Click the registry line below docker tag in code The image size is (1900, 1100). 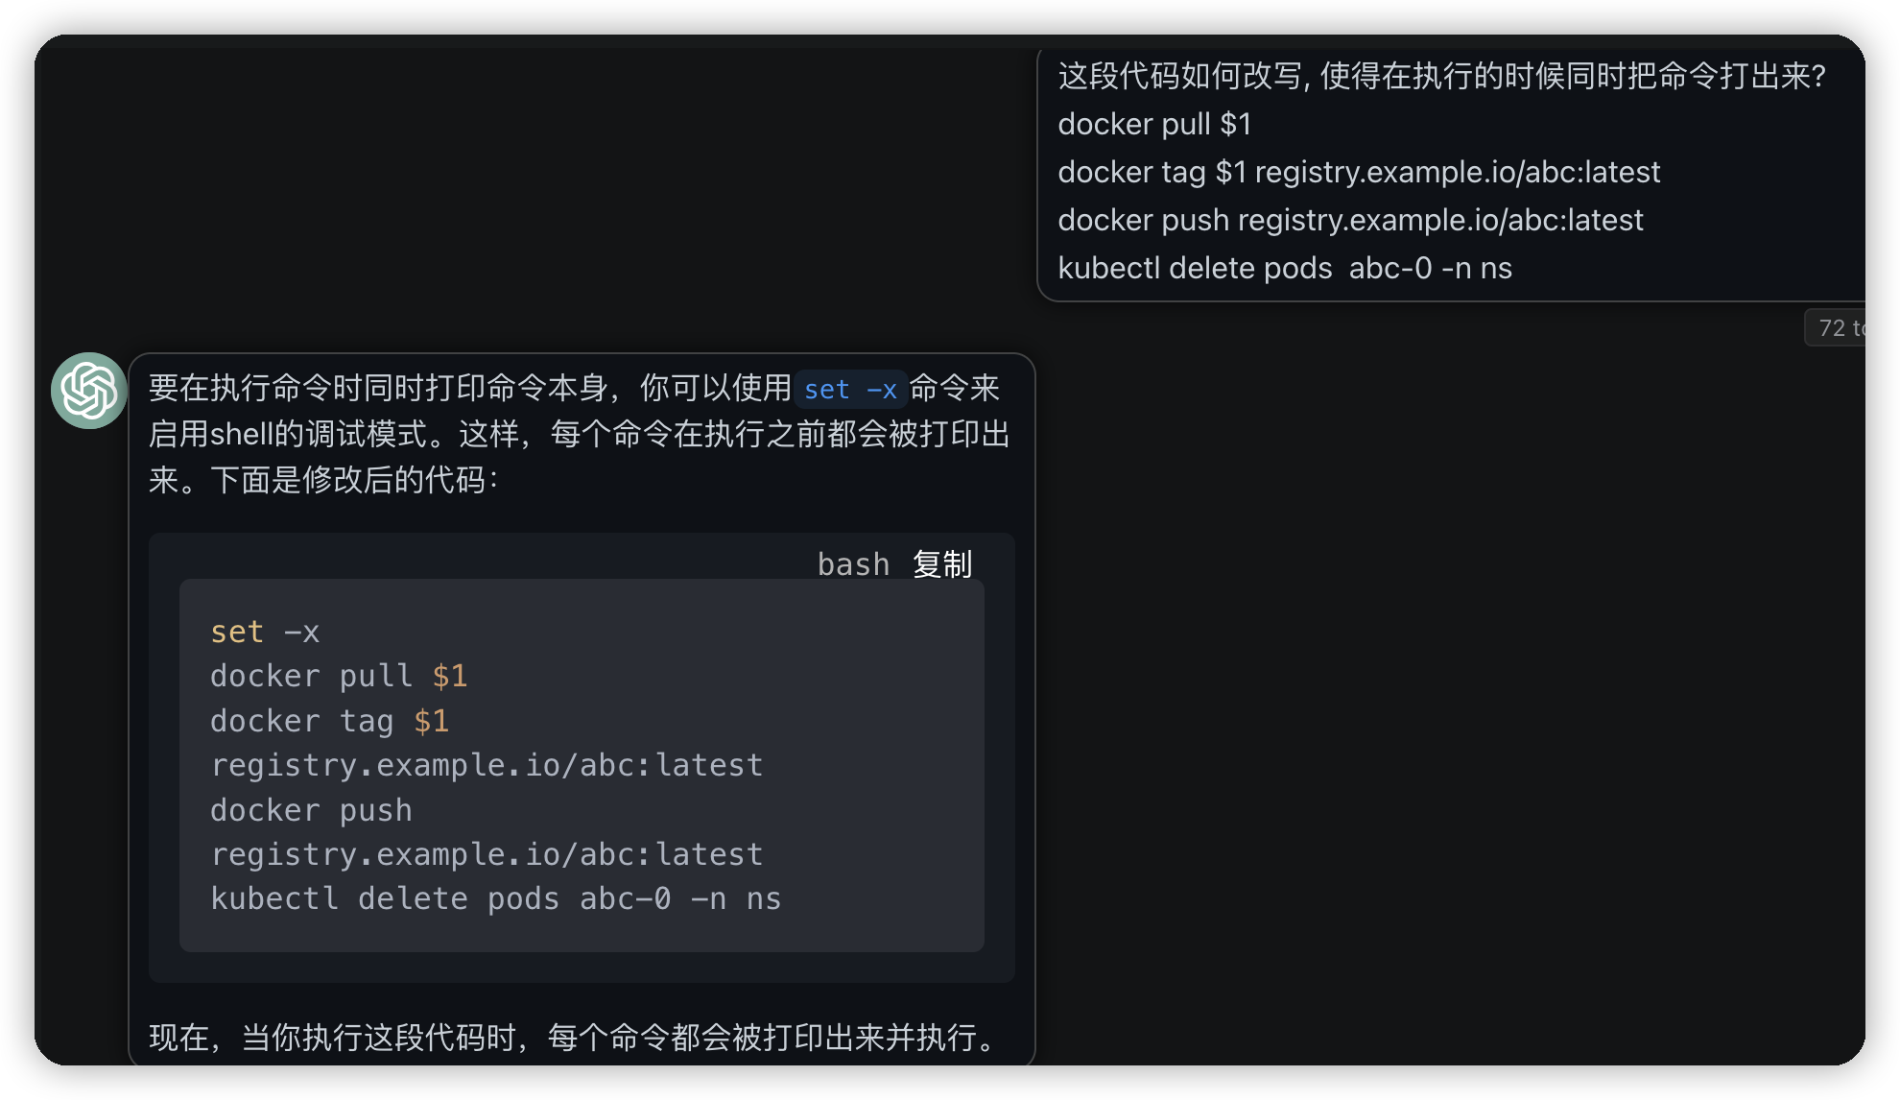pyautogui.click(x=487, y=765)
